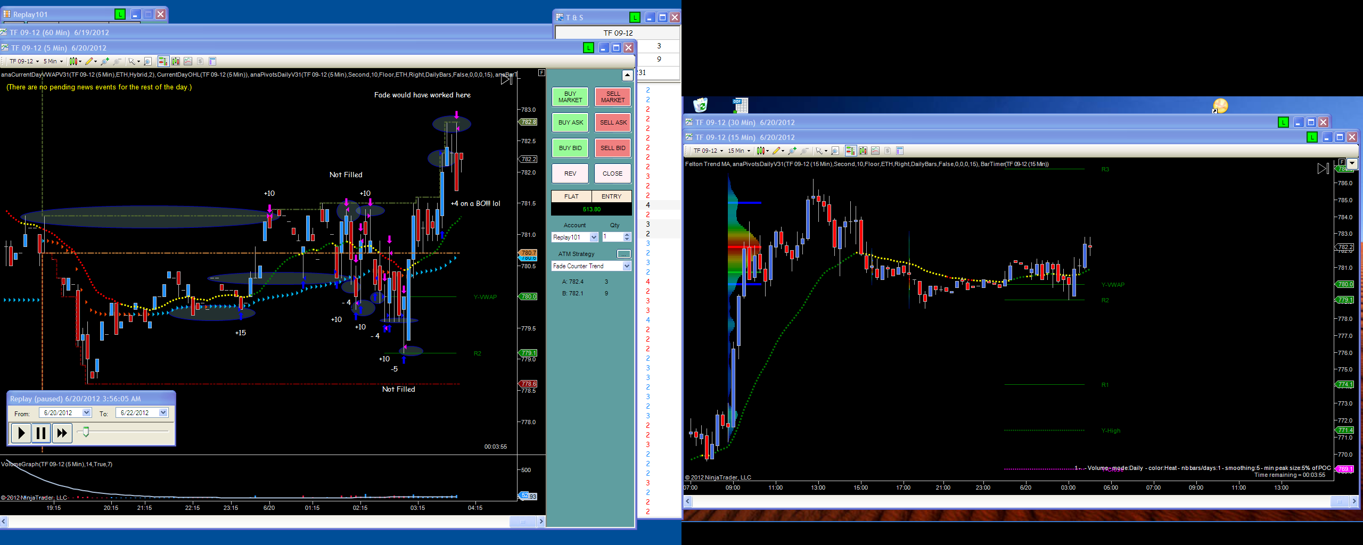
Task: Open the 15 Min interval dropdown
Action: pos(739,151)
